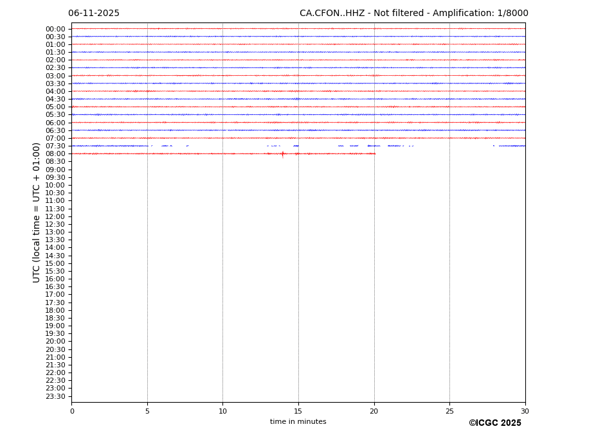The image size is (596, 447).
Task: Click the 18:00 time label
Action: coord(55,310)
